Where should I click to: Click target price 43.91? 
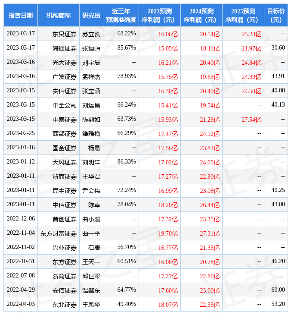point(278,76)
